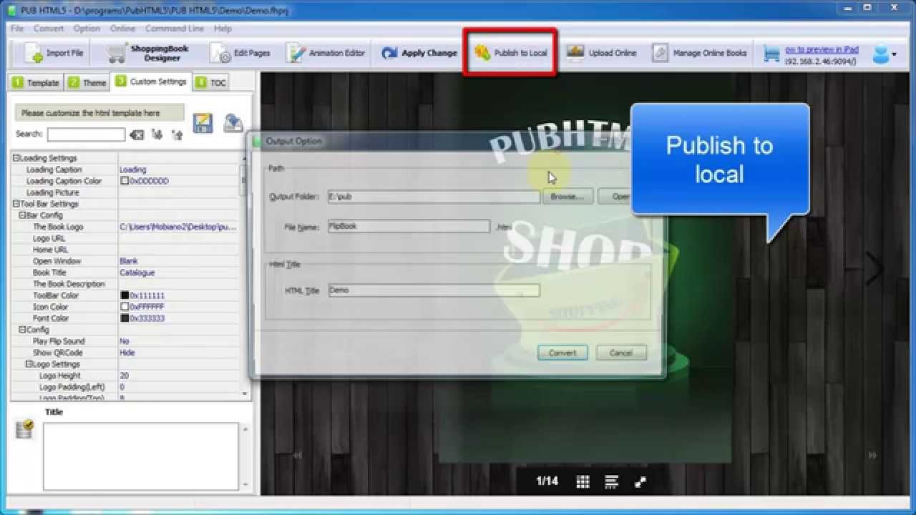
Task: Click the Import File toolbar button
Action: [x=54, y=53]
